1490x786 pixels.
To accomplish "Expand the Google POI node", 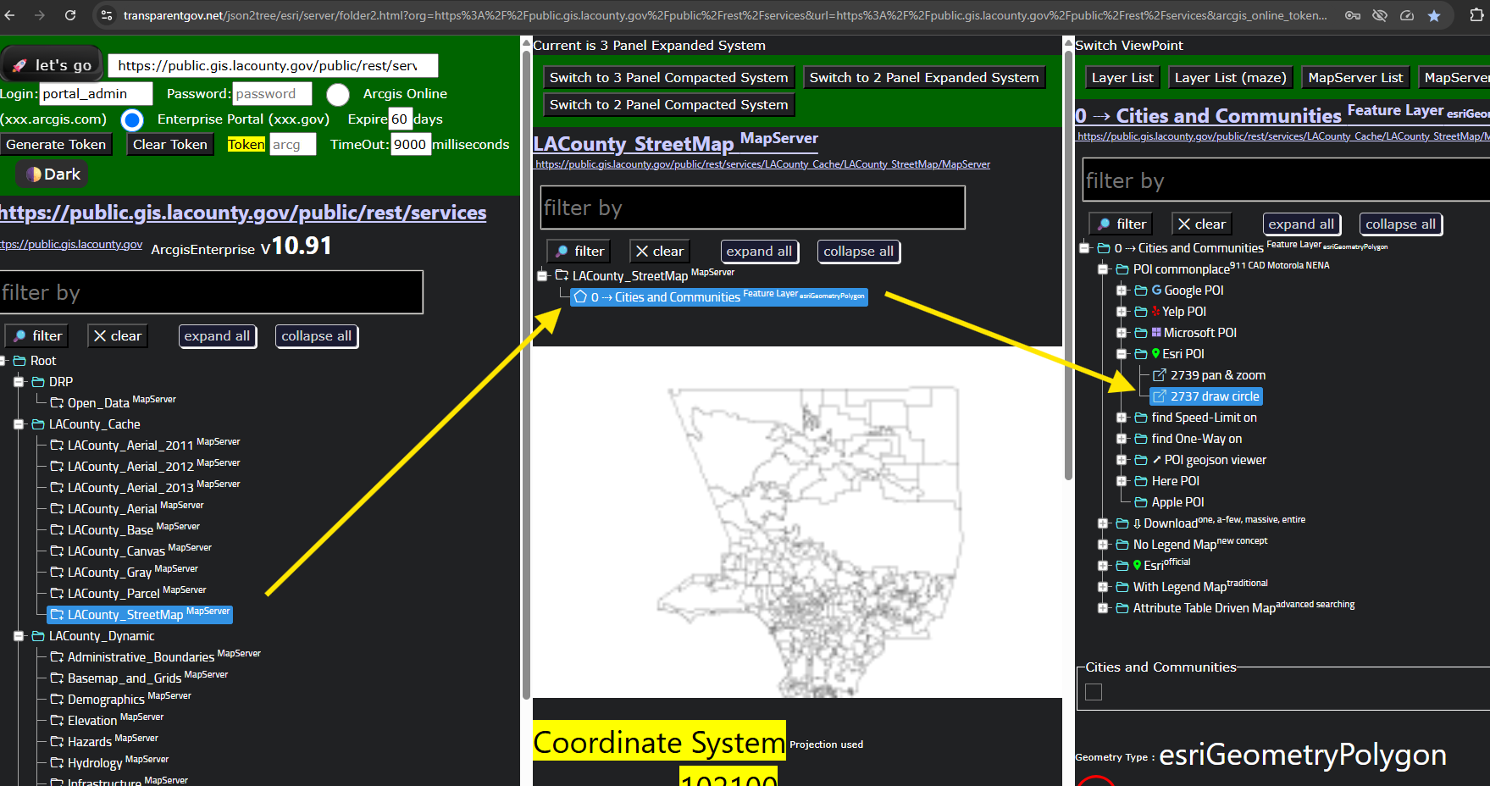I will tap(1122, 291).
